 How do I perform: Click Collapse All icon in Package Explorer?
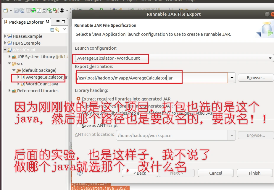(52, 29)
